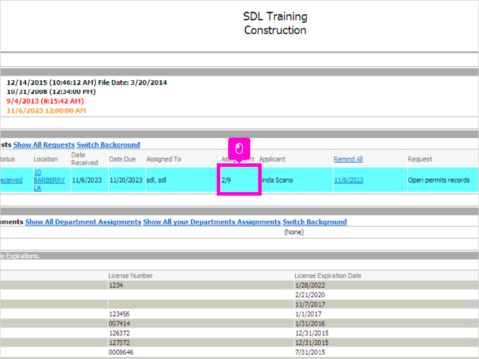Image resolution: width=479 pixels, height=359 pixels.
Task: Click the 'Open permits records' request text
Action: [439, 180]
